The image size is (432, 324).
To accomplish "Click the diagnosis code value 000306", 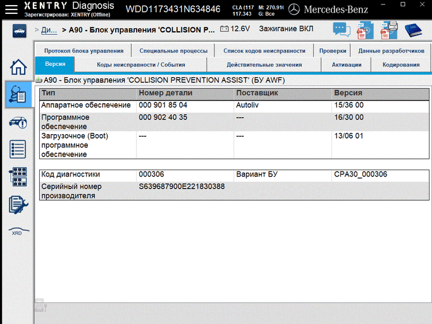I will coord(151,174).
